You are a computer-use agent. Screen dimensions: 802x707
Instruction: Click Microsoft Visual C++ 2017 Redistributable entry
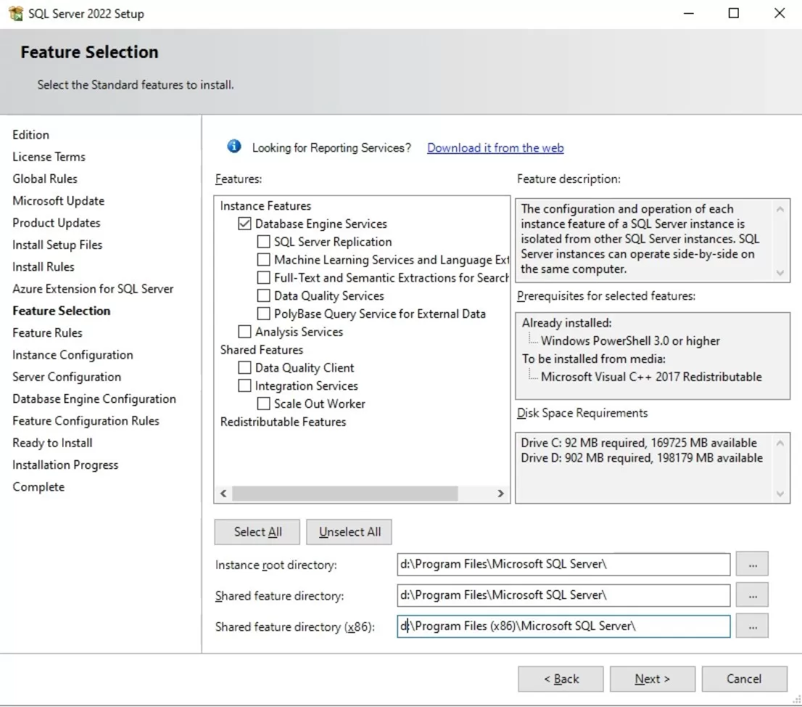coord(651,377)
